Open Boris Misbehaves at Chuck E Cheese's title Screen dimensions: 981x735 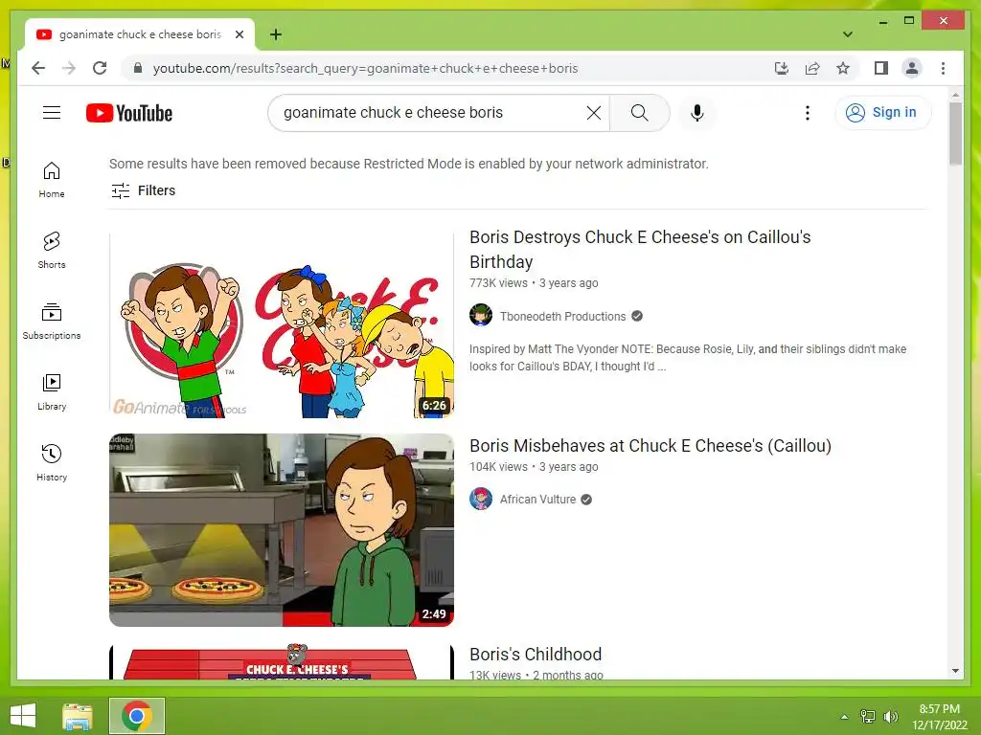[x=650, y=446]
